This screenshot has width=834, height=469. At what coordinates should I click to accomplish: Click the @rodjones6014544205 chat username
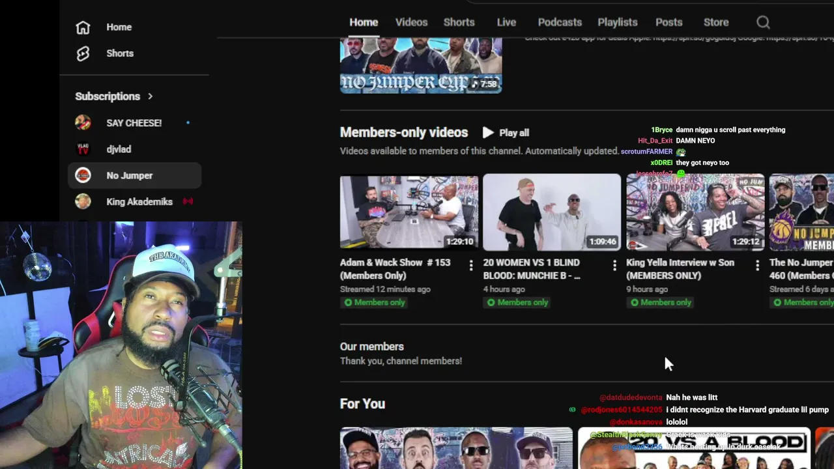point(622,410)
